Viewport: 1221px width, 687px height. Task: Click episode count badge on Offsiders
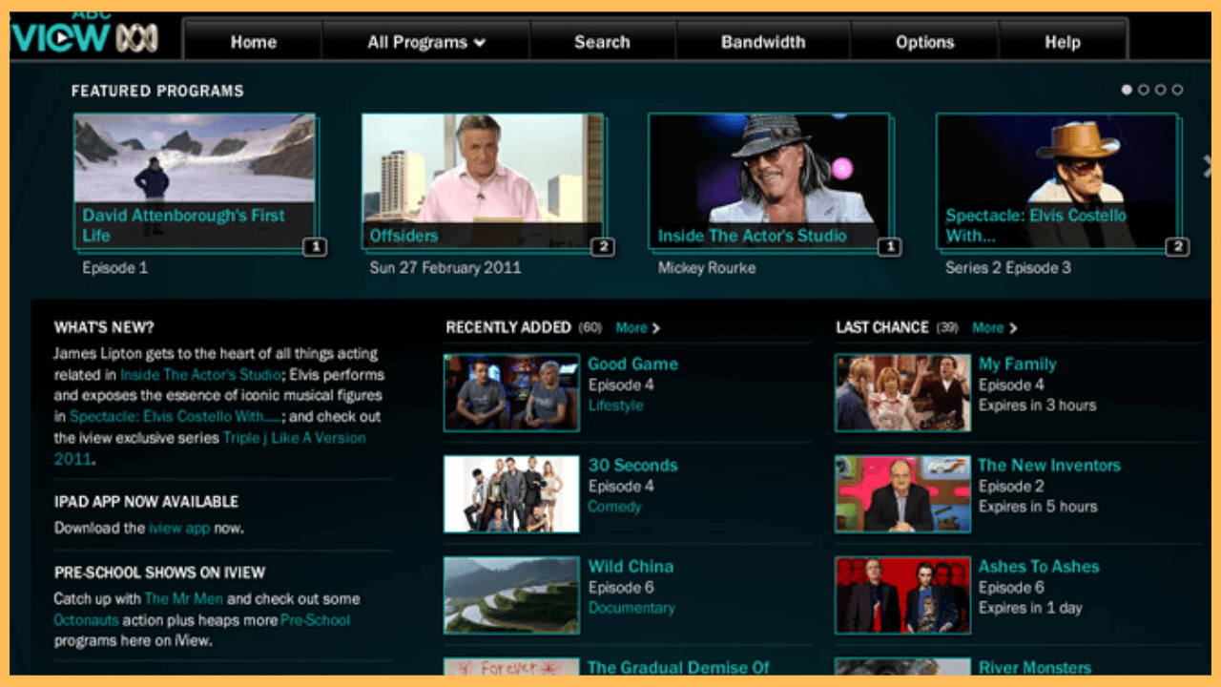(602, 247)
